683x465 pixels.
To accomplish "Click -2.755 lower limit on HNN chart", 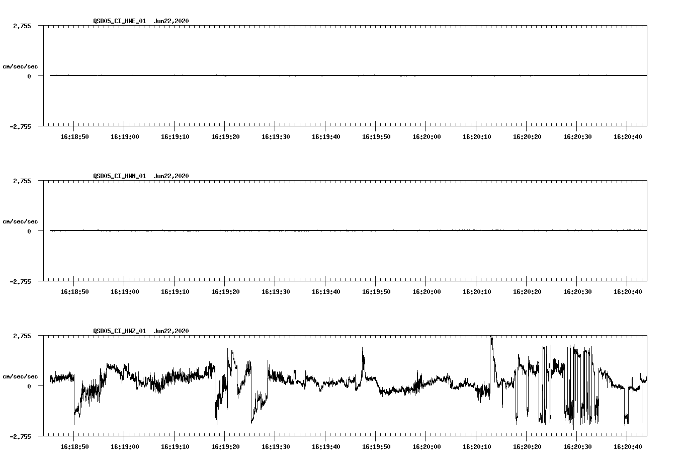I will click(21, 281).
